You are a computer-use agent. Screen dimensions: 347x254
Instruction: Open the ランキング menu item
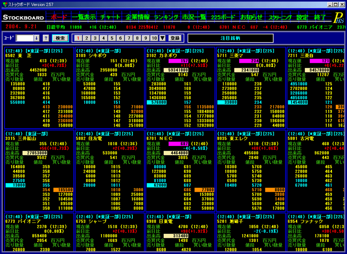(166, 17)
